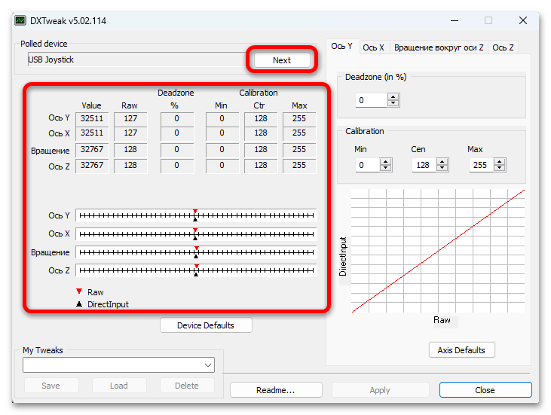The height and width of the screenshot is (415, 551).
Task: Switch to the Ось Y tab
Action: (x=341, y=47)
